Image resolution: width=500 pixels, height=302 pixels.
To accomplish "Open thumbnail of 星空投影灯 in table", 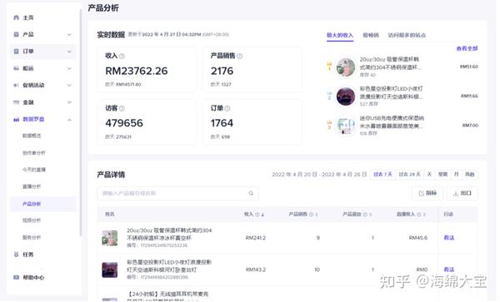I will [x=110, y=270].
